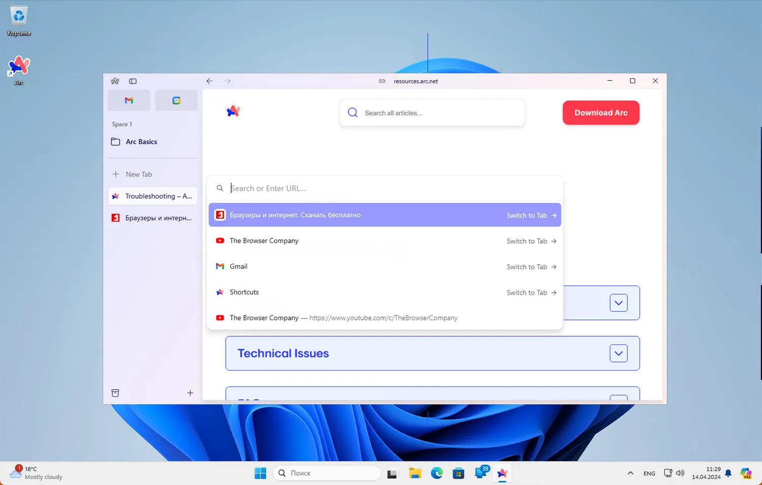
Task: Click the link icon beside resources.arc.net
Action: click(382, 81)
